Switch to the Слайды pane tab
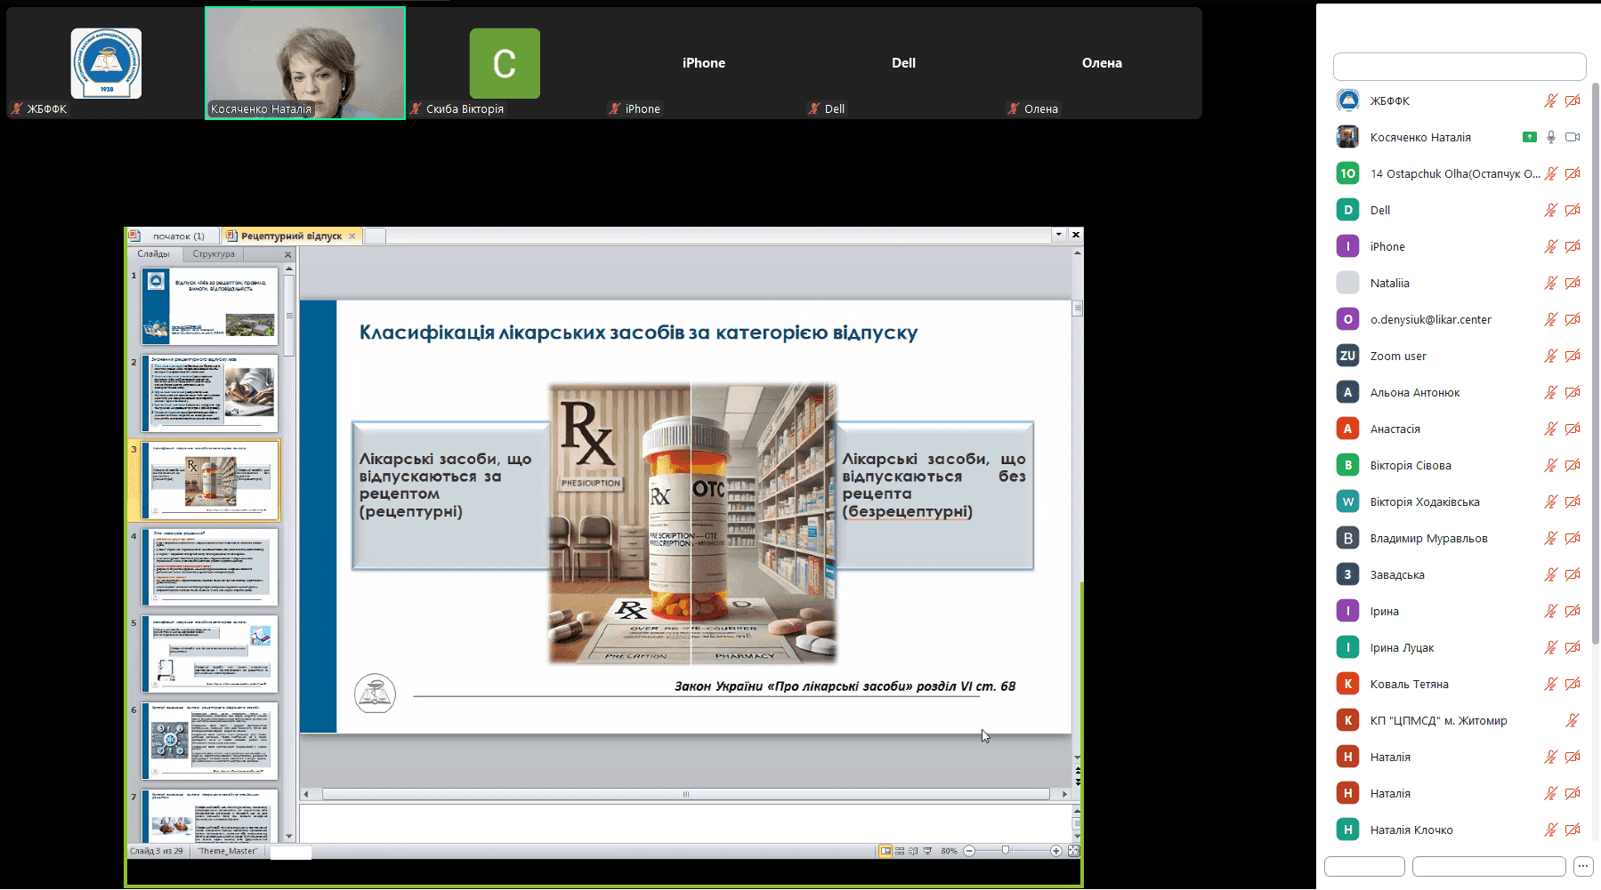Viewport: 1601px width, 890px height. [154, 253]
